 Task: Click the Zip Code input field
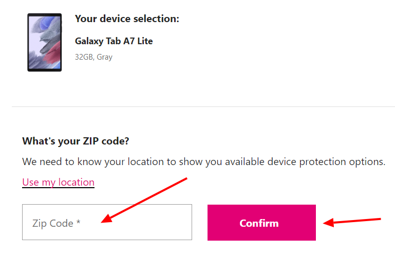point(107,222)
